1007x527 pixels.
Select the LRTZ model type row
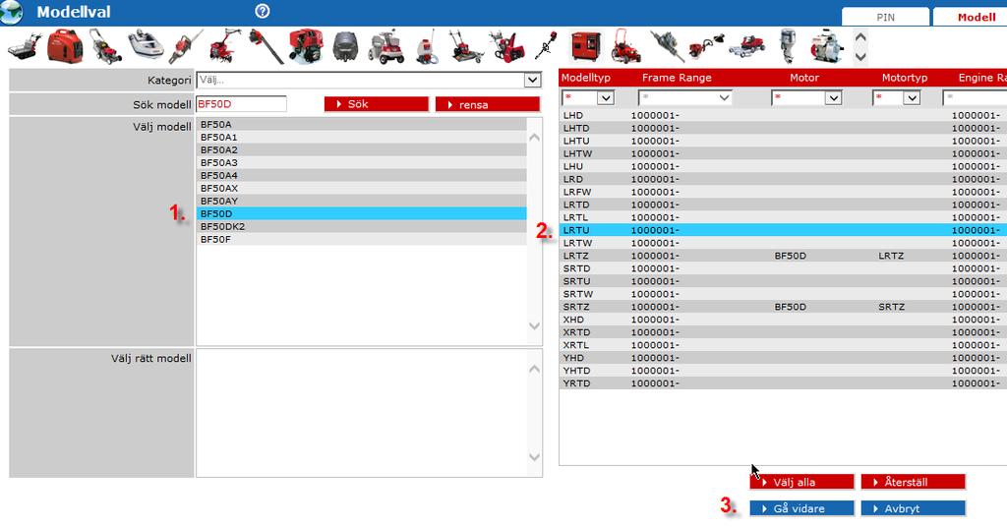[783, 256]
